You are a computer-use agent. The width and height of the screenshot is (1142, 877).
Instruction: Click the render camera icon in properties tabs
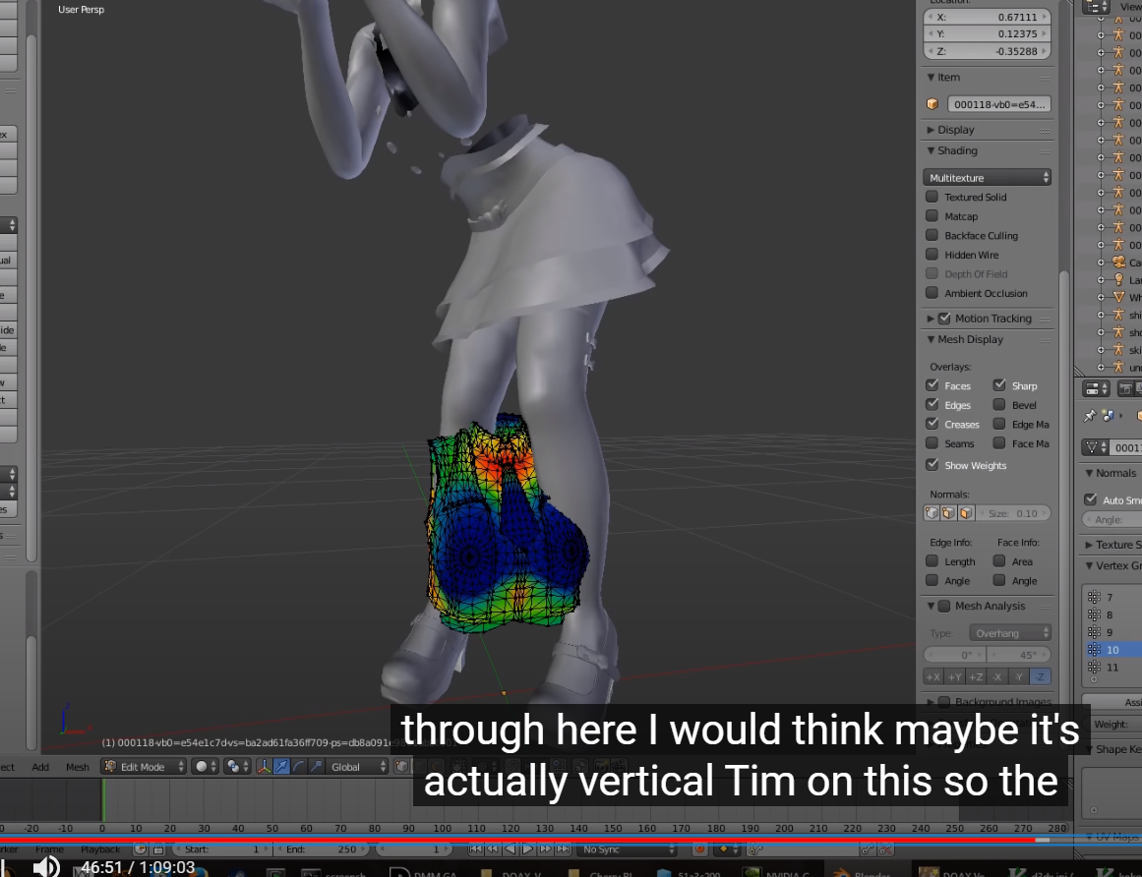click(x=1125, y=388)
